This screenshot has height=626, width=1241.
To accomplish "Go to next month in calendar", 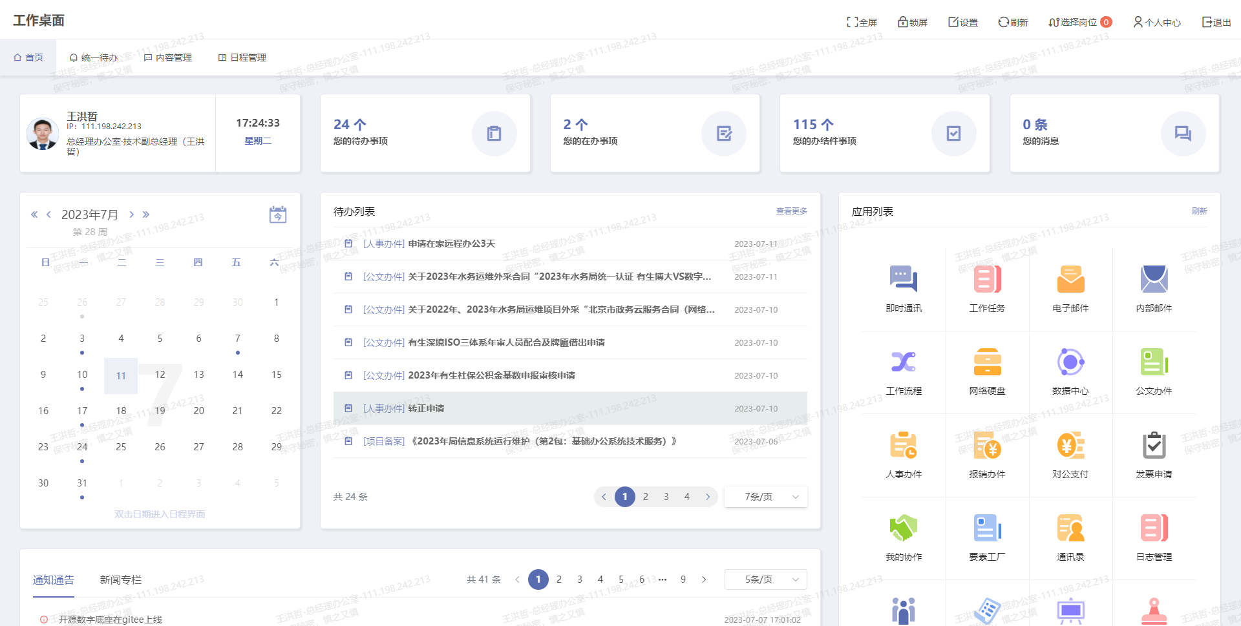I will 131,214.
